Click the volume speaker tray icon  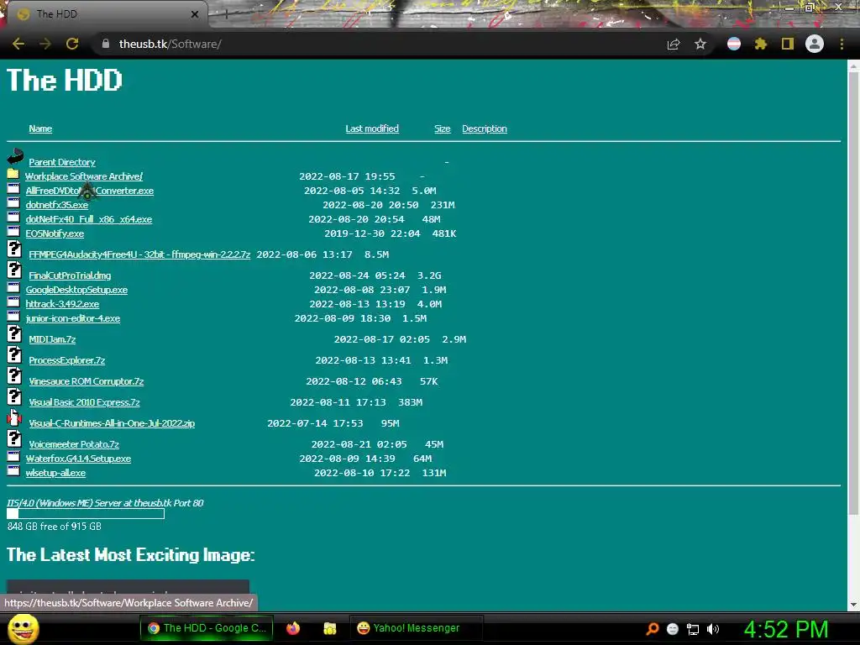(x=713, y=629)
